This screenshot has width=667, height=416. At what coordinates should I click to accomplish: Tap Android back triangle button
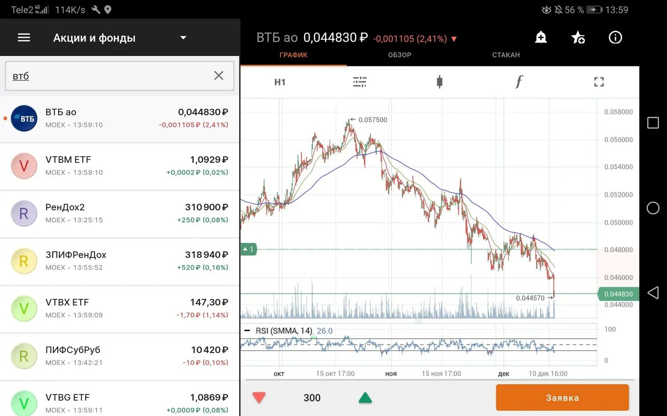[x=653, y=293]
